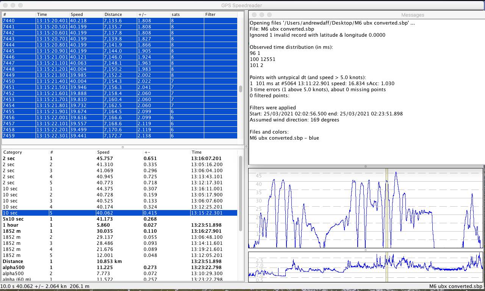Select data row #7459 at 13:15:22.301

pos(114,136)
